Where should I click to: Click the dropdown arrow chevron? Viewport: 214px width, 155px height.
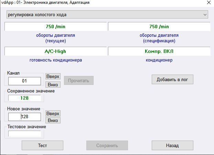click(x=205, y=15)
